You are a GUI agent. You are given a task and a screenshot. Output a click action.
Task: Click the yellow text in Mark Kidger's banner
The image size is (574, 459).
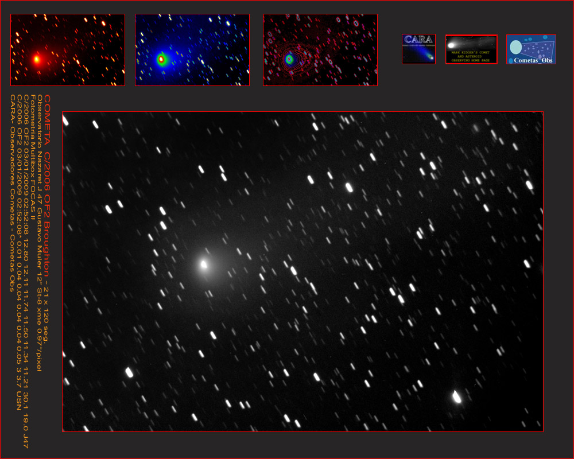point(471,56)
